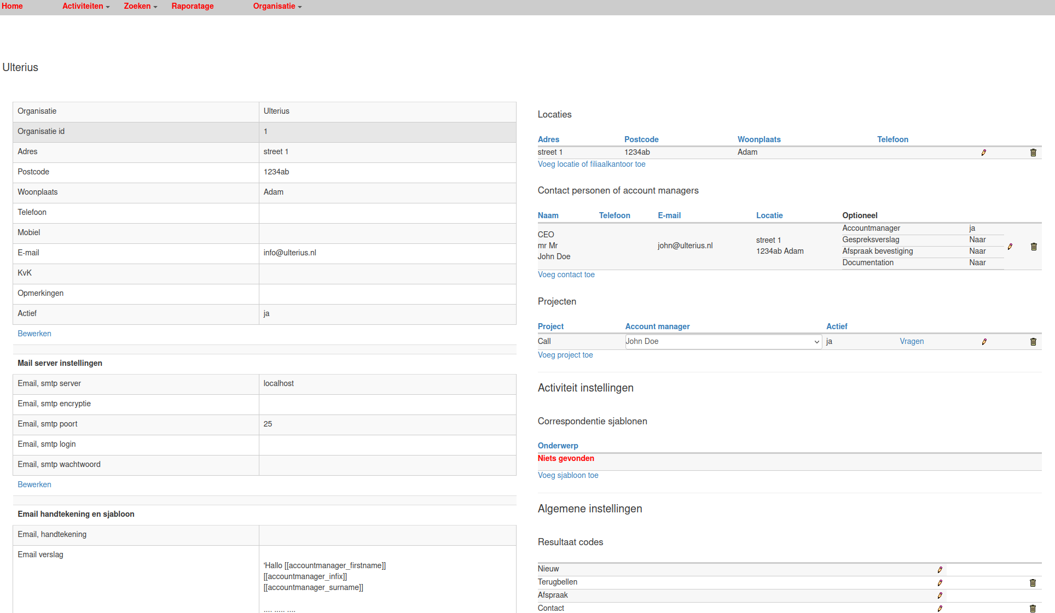The image size is (1055, 613).
Task: Sort locations by Postcode column header
Action: point(641,139)
